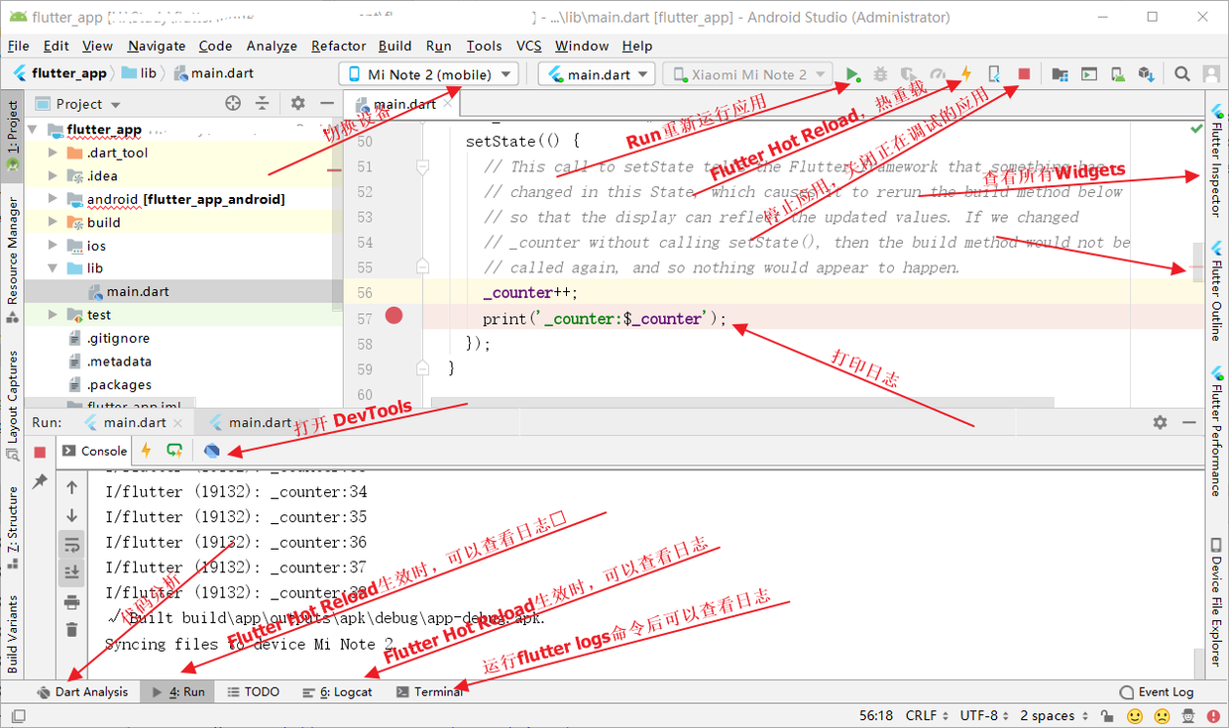The width and height of the screenshot is (1229, 728).
Task: Open 2 spaces indent selector
Action: (1054, 716)
